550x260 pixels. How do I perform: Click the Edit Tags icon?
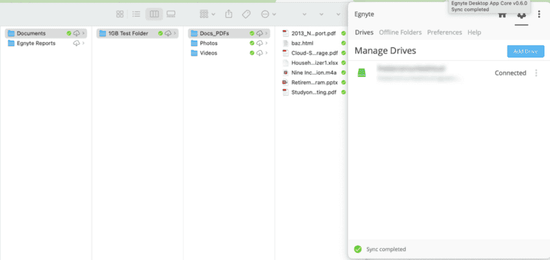(x=246, y=14)
